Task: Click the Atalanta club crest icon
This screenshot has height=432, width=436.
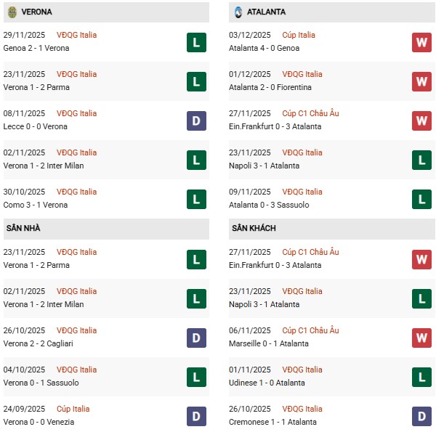Action: 238,12
